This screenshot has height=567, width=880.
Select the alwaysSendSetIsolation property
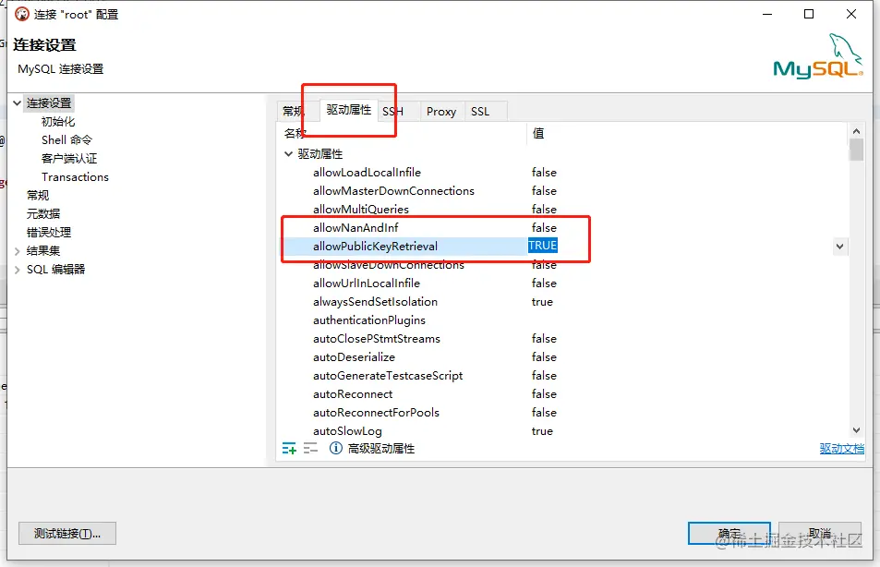point(375,301)
